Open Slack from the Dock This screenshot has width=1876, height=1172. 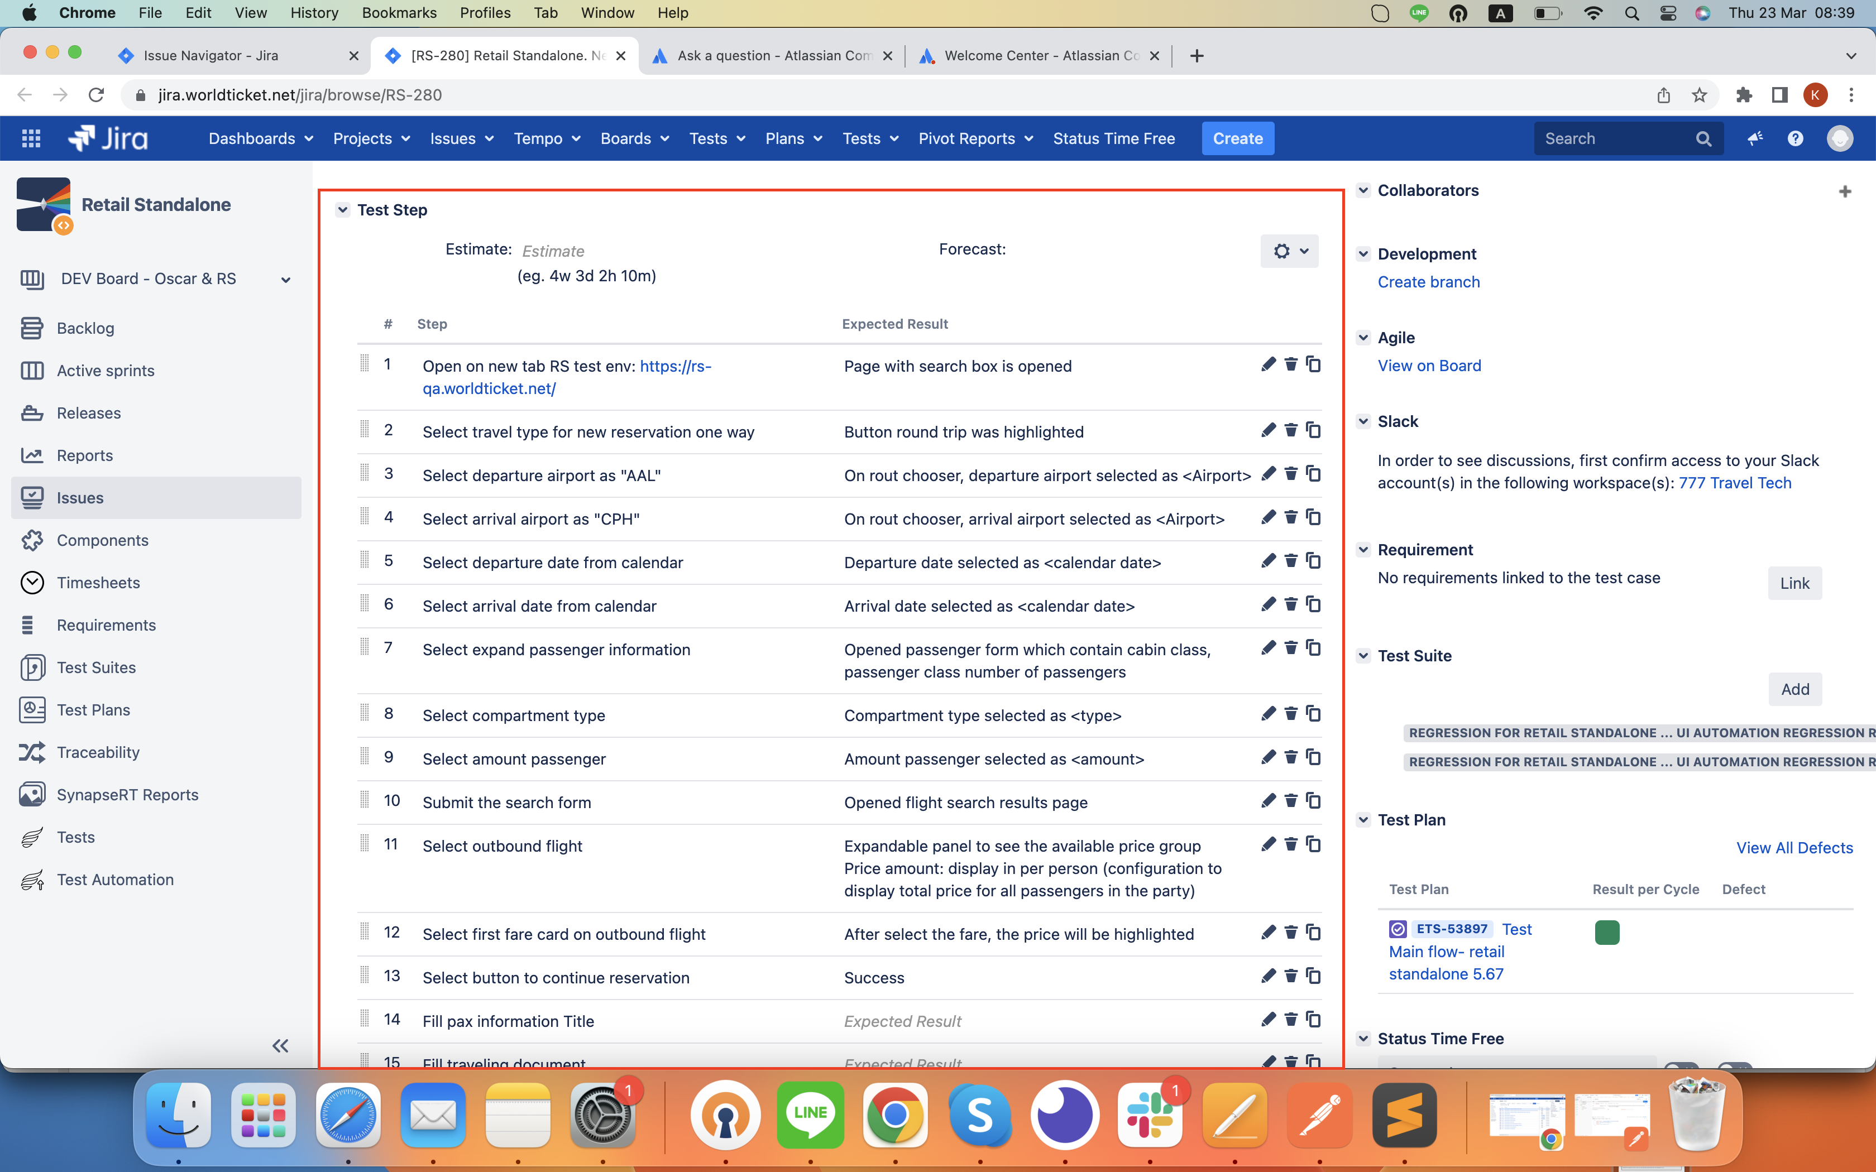1150,1115
